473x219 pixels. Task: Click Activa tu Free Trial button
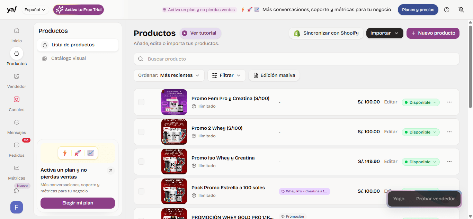(79, 10)
